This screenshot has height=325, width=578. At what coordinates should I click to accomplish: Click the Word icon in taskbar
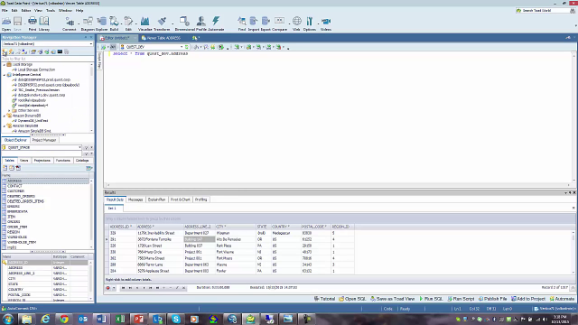point(101,319)
